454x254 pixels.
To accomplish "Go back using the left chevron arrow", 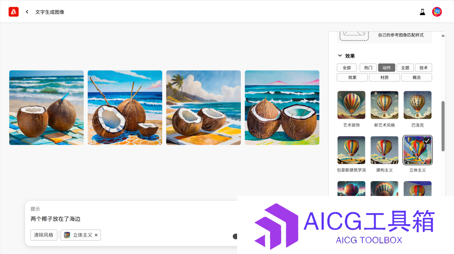I will coord(27,12).
